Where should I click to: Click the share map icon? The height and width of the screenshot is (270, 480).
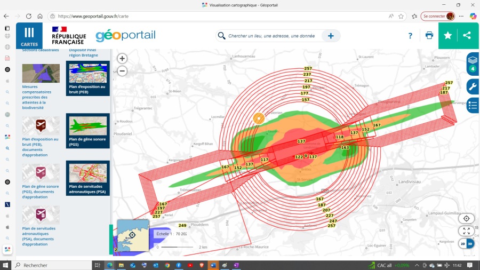click(x=467, y=36)
